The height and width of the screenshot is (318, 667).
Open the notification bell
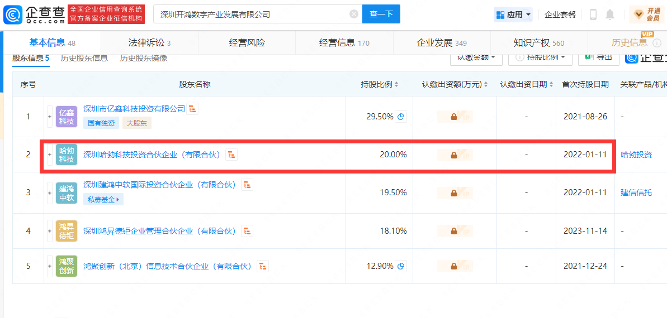[609, 15]
